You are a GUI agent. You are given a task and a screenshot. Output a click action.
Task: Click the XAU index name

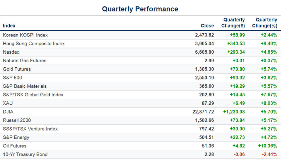coord(8,103)
